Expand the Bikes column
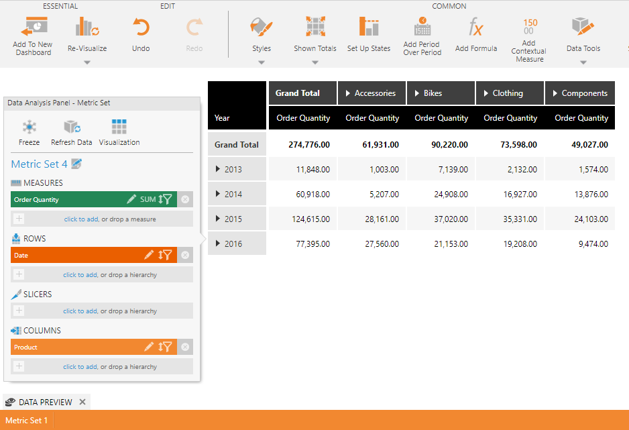This screenshot has height=430, width=629. [417, 93]
